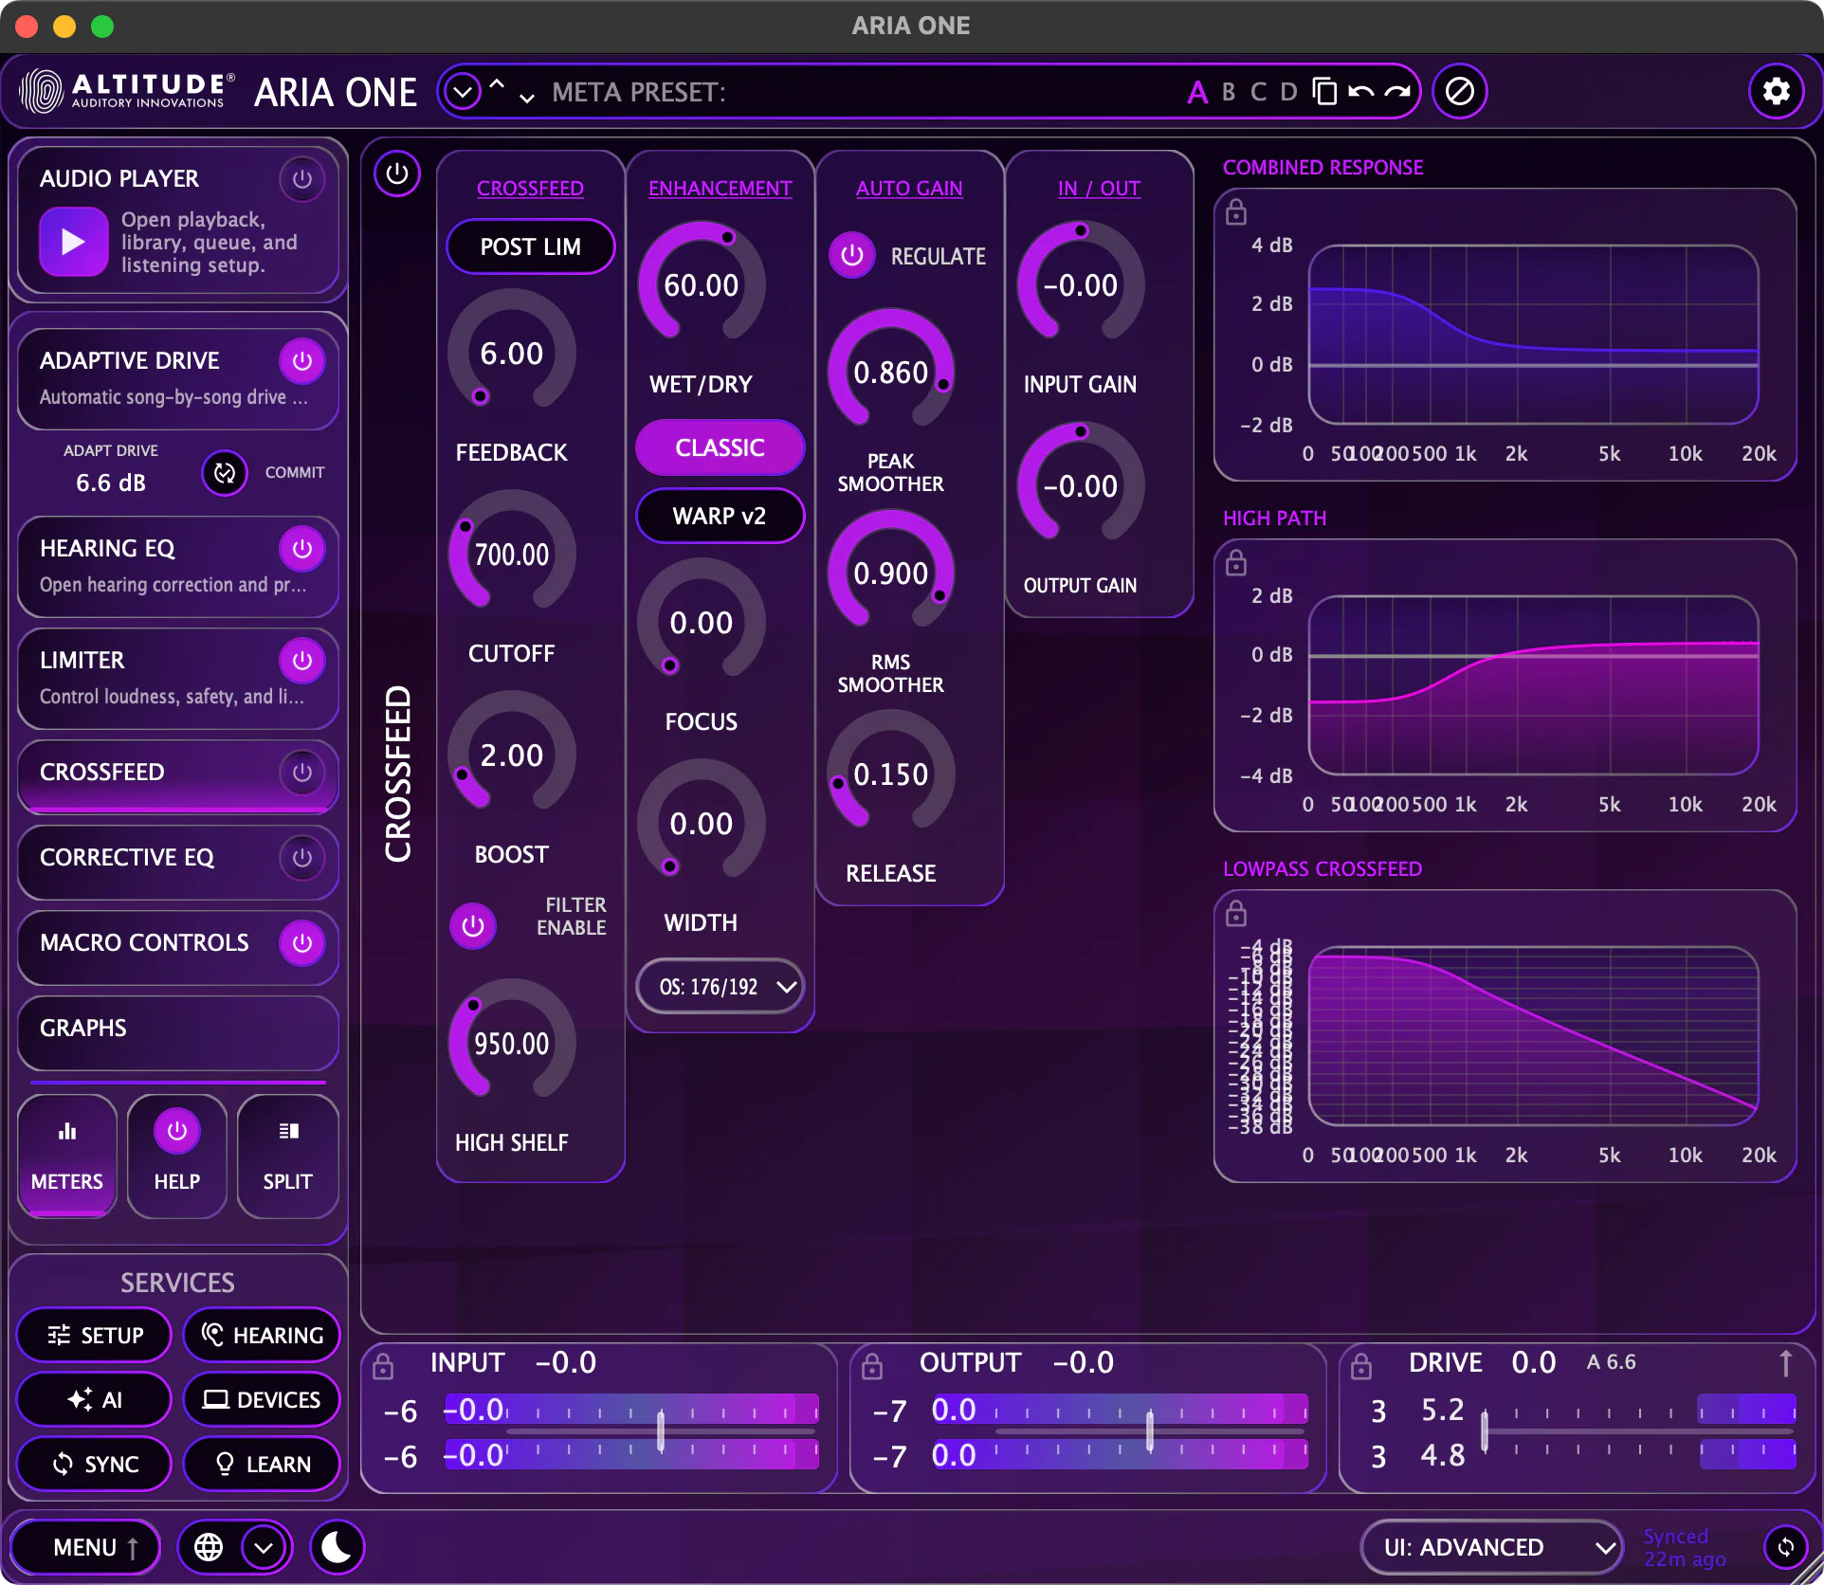
Task: Open the Split view
Action: pyautogui.click(x=287, y=1156)
